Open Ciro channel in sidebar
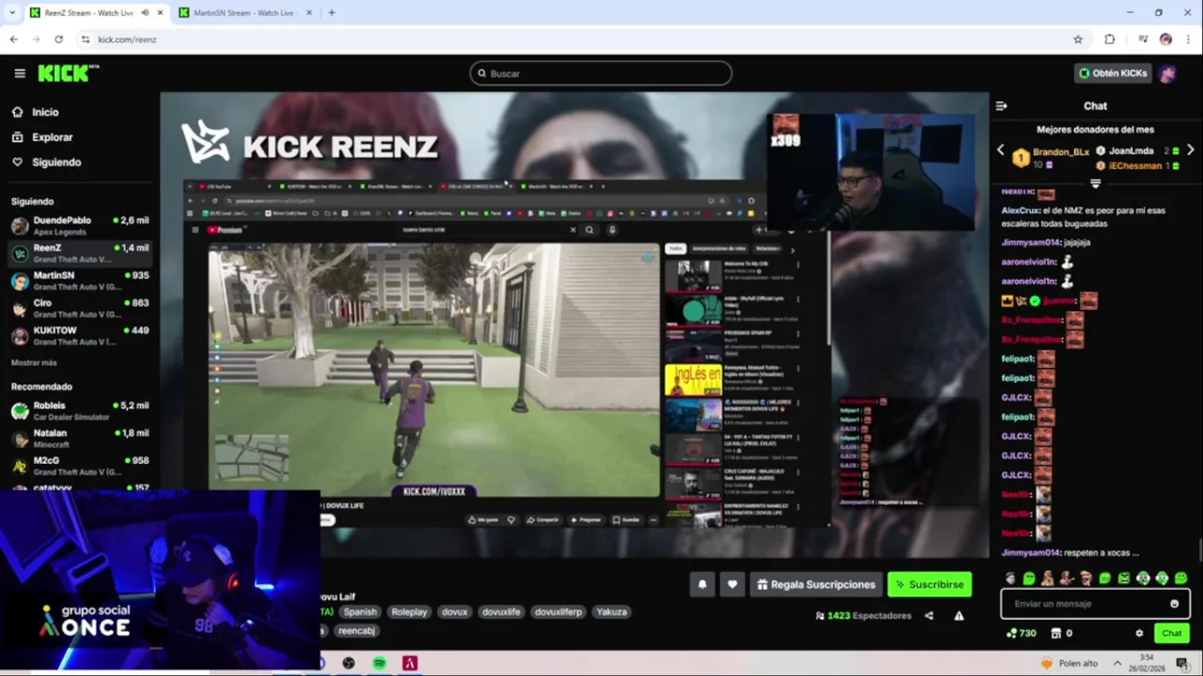Viewport: 1203px width, 676px height. [79, 308]
